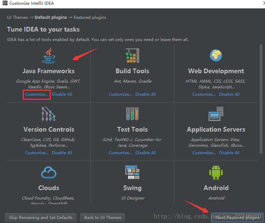Click the Web Development globe icon
265x223 pixels.
click(x=216, y=55)
